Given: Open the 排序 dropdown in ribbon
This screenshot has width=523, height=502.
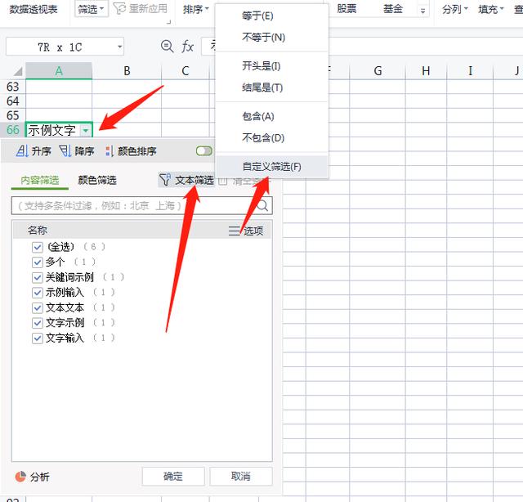Looking at the screenshot, I should pyautogui.click(x=196, y=9).
